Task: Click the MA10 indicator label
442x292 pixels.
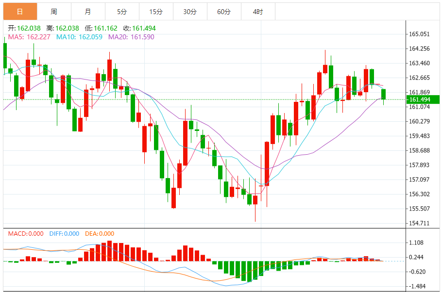Action: click(x=79, y=37)
